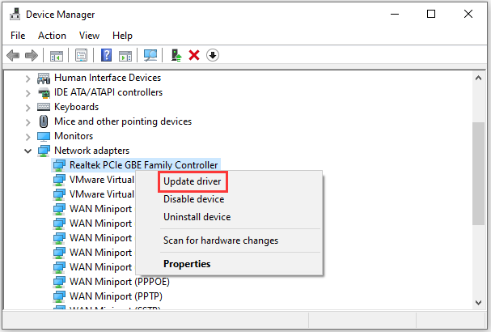Choose Update driver from the context menu
The width and height of the screenshot is (491, 332).
coord(192,181)
